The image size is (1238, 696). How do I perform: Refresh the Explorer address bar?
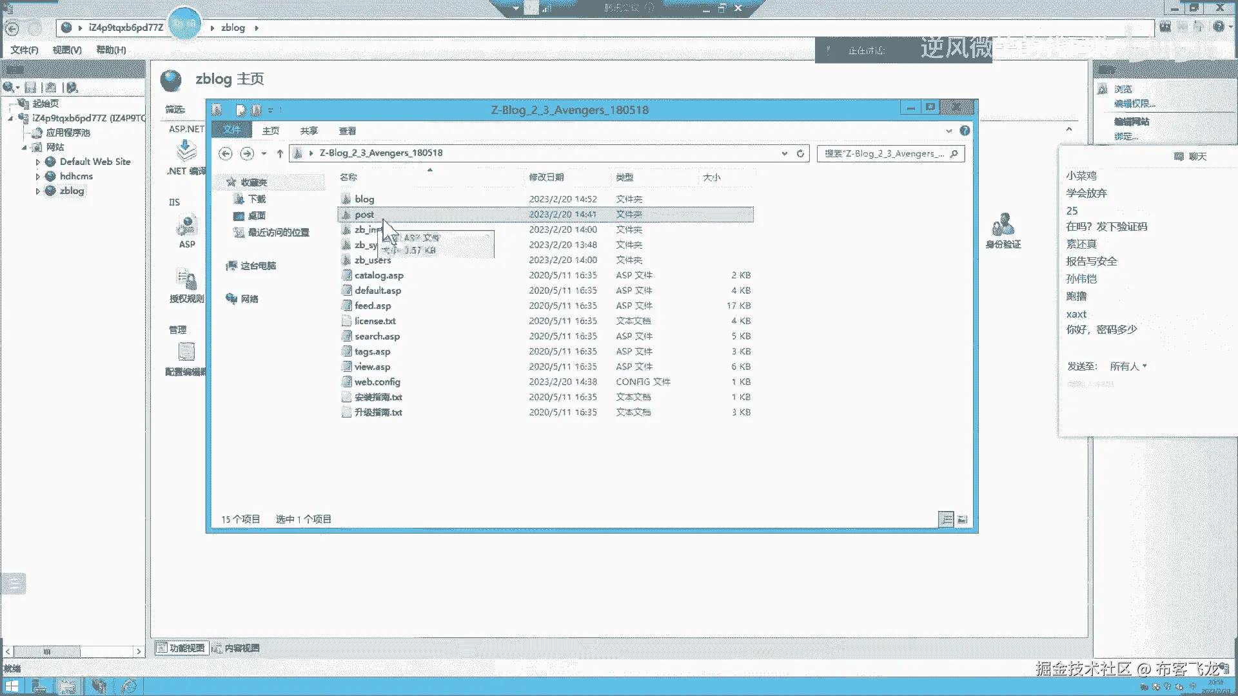tap(800, 153)
